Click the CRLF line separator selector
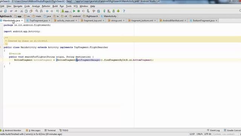Viewport: 241px width, 136px height. (x=200, y=134)
